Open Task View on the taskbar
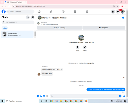This screenshot has width=128, height=103. tap(46, 101)
